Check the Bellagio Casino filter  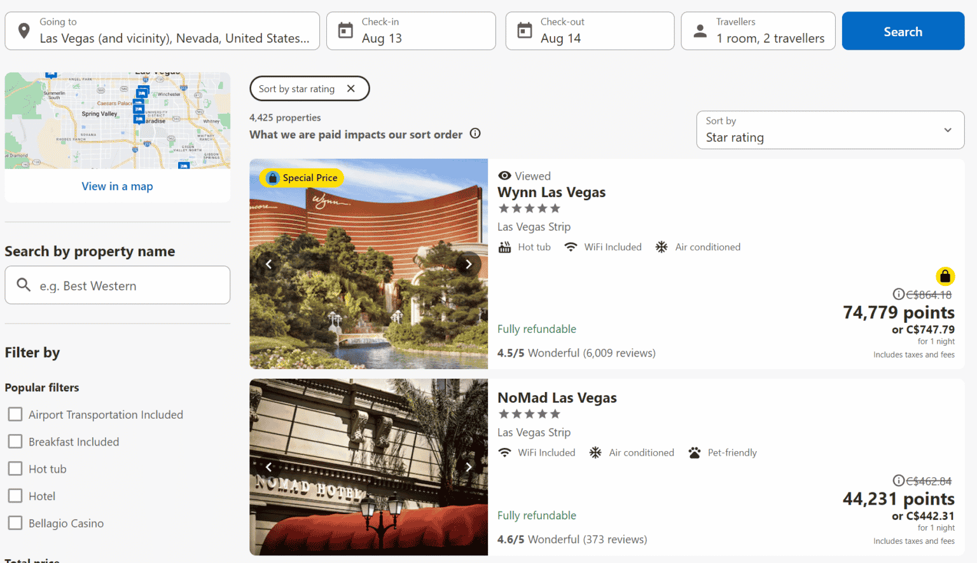pos(15,523)
